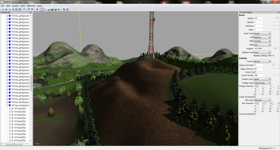Screen dimensions: 280x150
Task: Open the Window menu
Action: 31,6
